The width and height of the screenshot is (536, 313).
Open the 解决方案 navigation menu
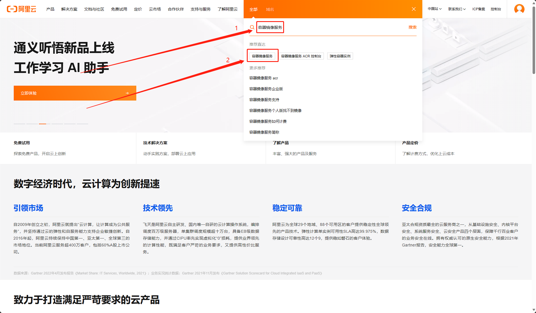(69, 9)
